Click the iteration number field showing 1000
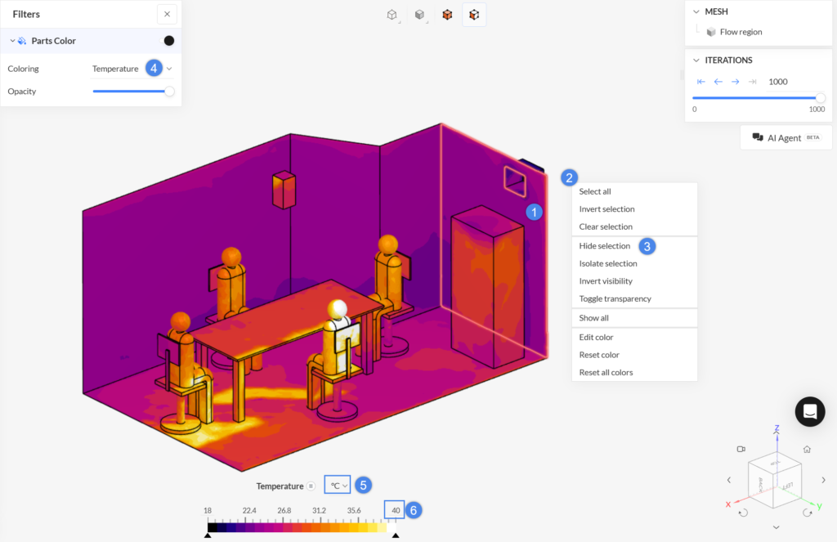This screenshot has width=837, height=542. coord(795,82)
